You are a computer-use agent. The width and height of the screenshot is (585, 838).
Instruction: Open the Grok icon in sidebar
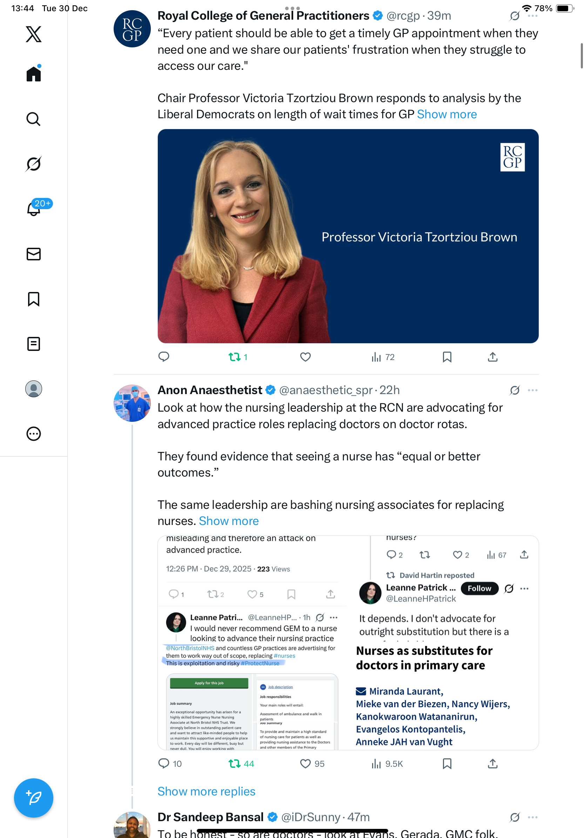point(33,164)
